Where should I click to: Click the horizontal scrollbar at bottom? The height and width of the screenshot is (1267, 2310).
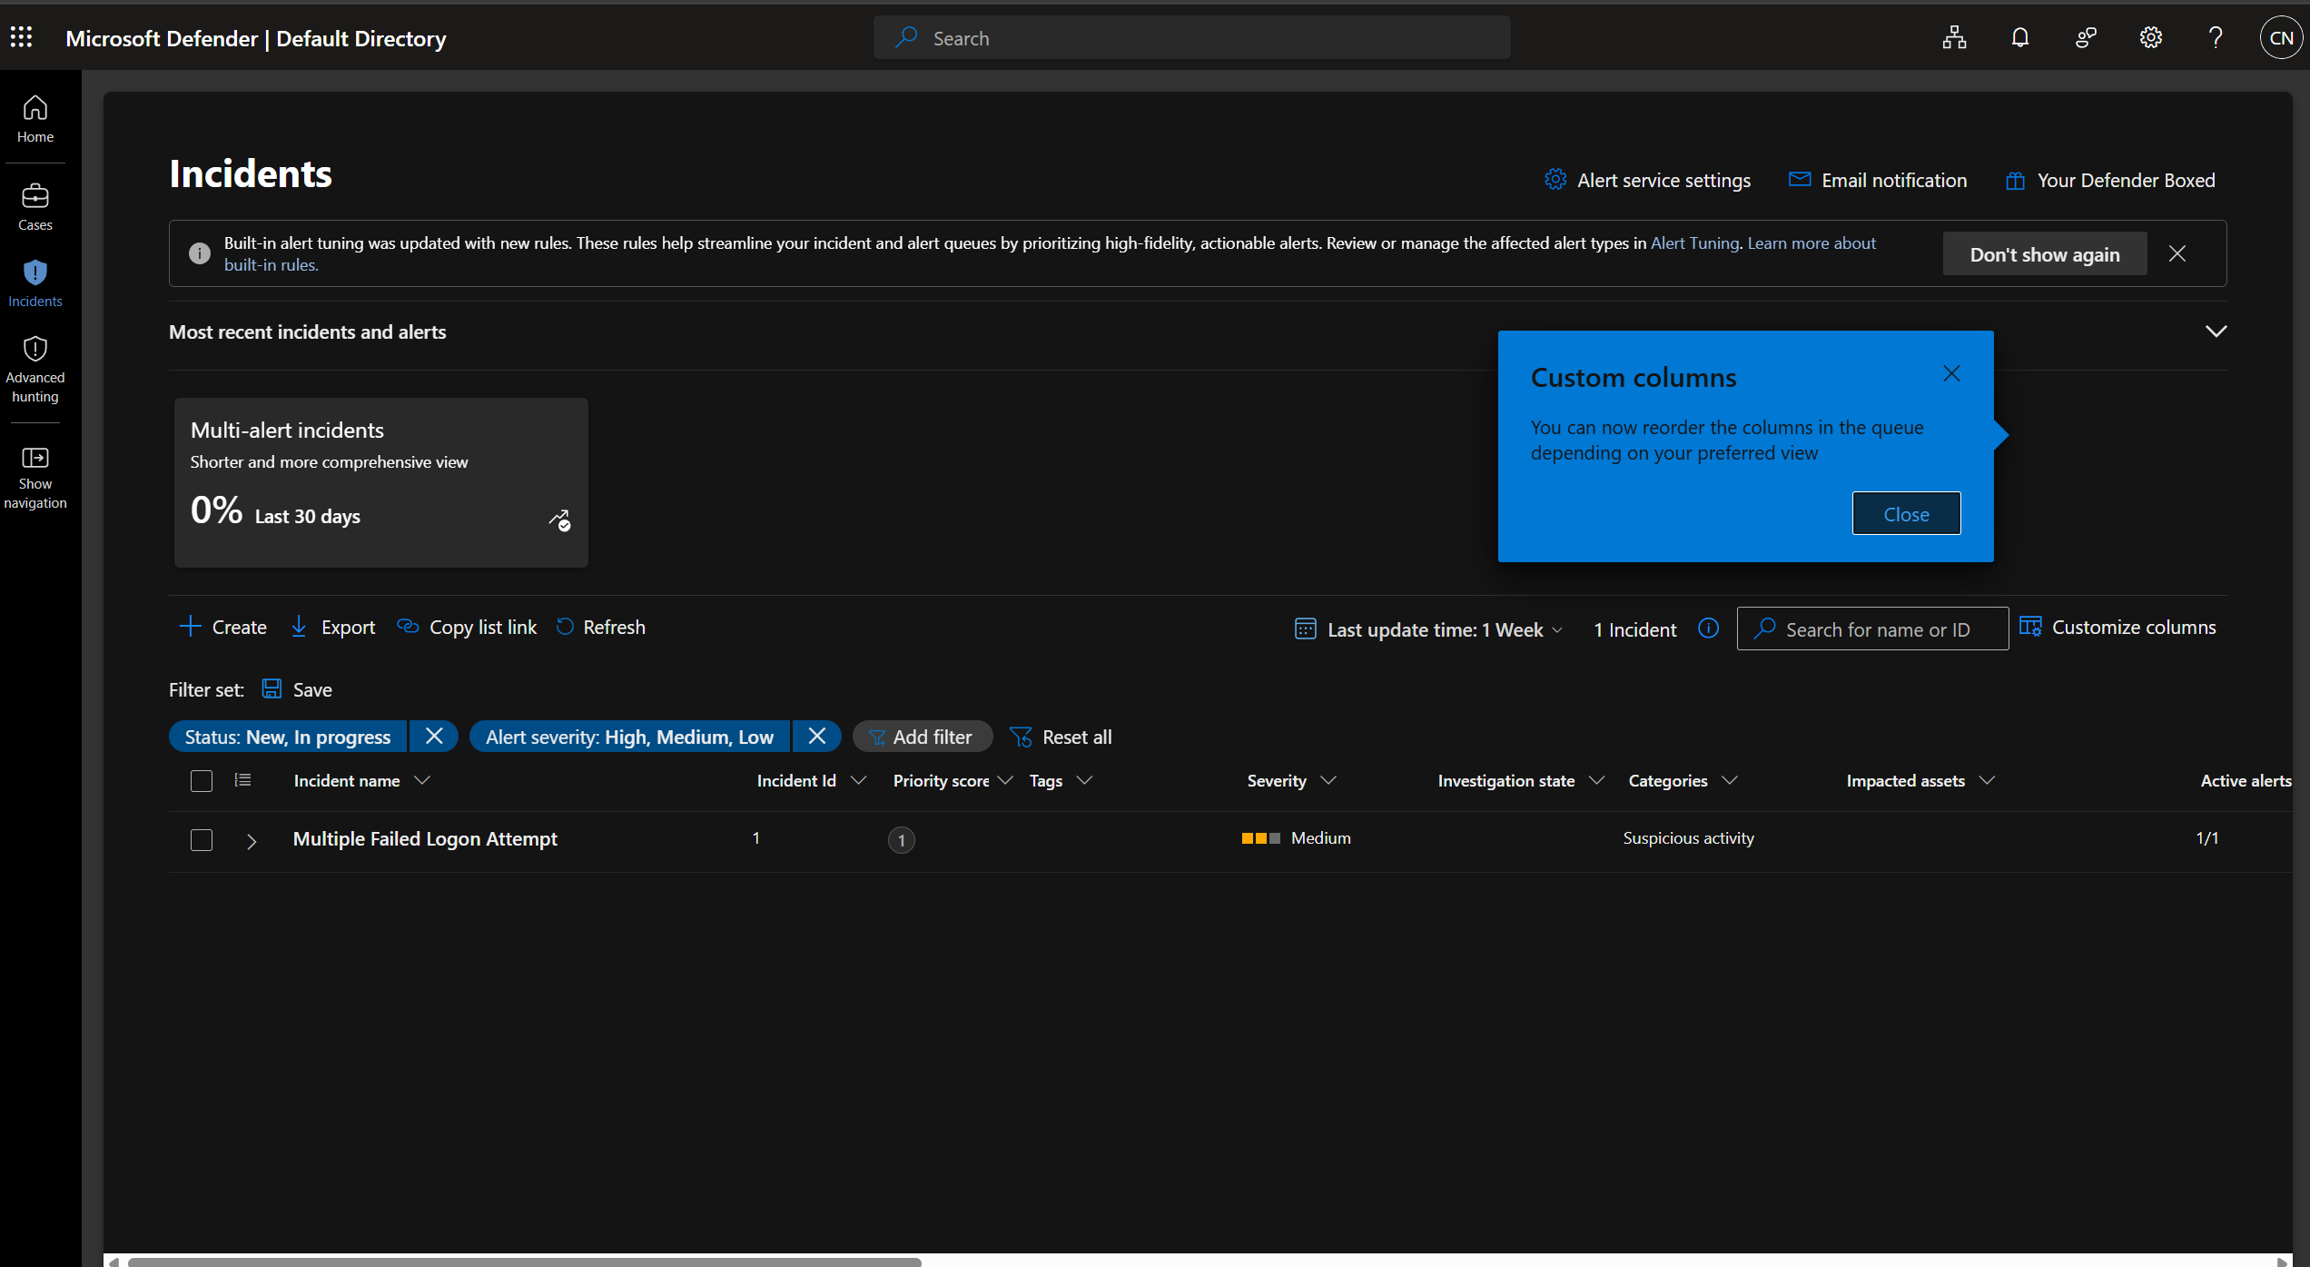point(525,1261)
